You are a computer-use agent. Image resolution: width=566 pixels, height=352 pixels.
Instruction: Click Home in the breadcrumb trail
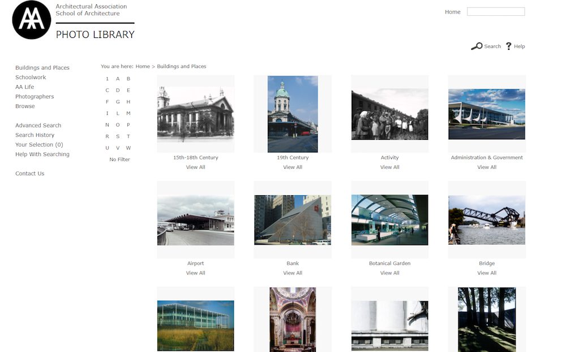(x=143, y=66)
